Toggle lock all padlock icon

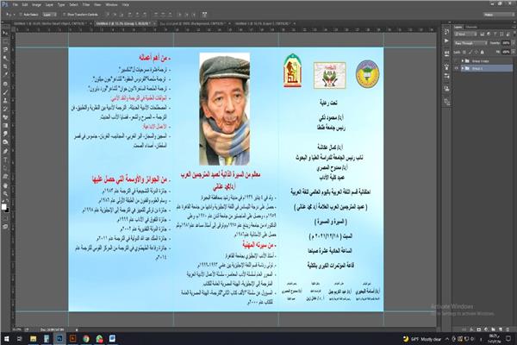coord(482,52)
